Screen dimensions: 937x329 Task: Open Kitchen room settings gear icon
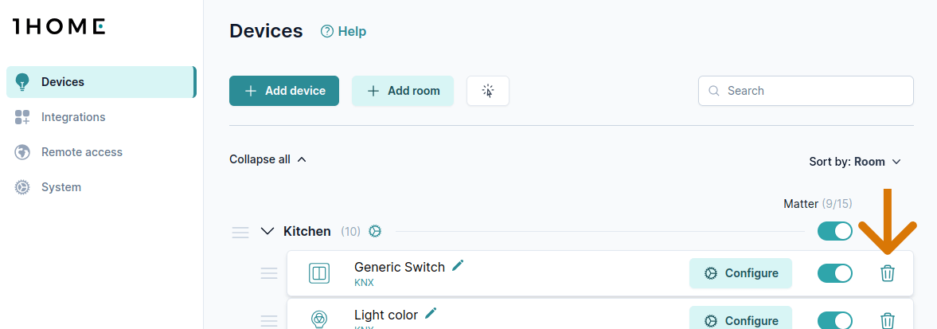coord(375,231)
